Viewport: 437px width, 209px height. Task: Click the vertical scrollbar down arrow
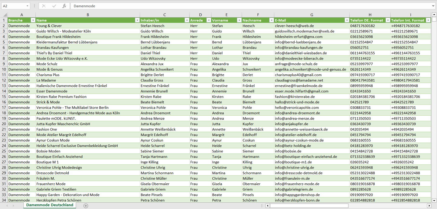[x=434, y=200]
